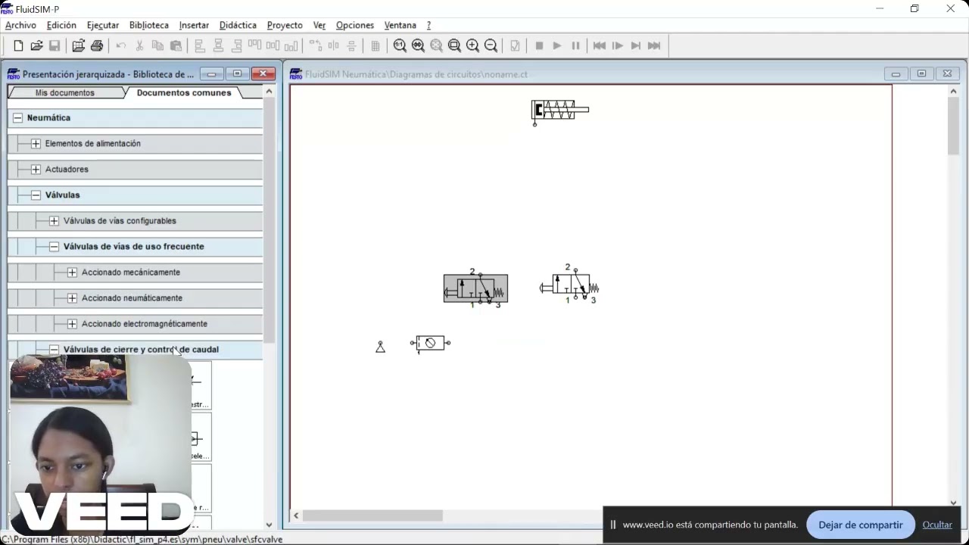Viewport: 969px width, 545px height.
Task: Zoom out with the minus magnifier
Action: click(491, 46)
